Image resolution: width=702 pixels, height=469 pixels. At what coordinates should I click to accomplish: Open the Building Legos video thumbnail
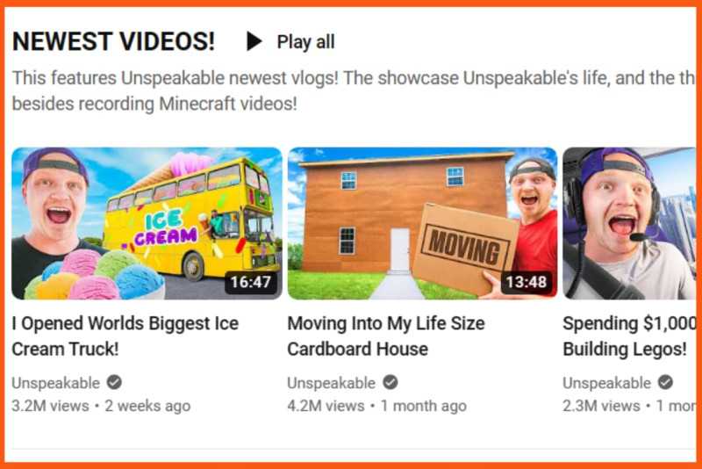click(629, 223)
